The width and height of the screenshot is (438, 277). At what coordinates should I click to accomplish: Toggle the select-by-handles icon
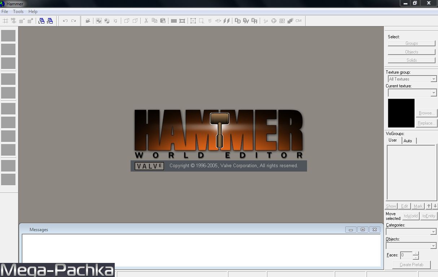coord(193,21)
